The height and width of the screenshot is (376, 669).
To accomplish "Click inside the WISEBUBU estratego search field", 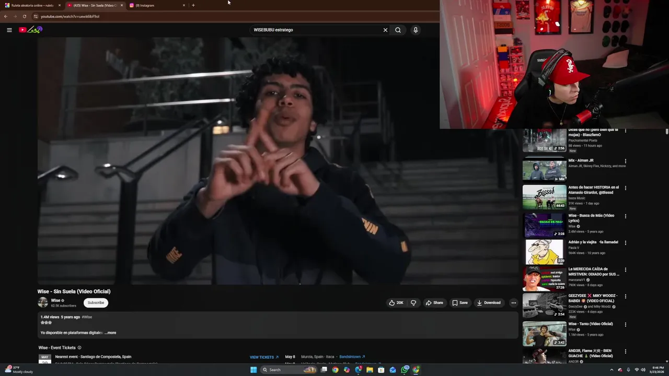I will tap(316, 30).
